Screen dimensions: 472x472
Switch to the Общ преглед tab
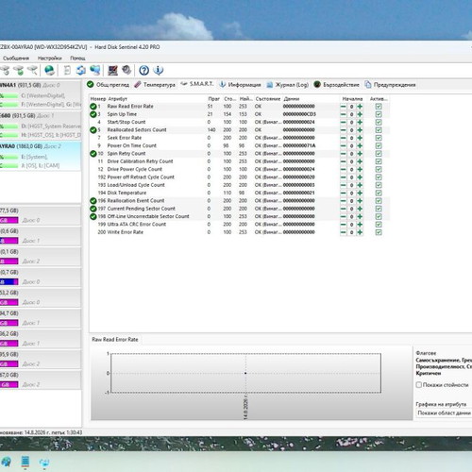click(108, 85)
